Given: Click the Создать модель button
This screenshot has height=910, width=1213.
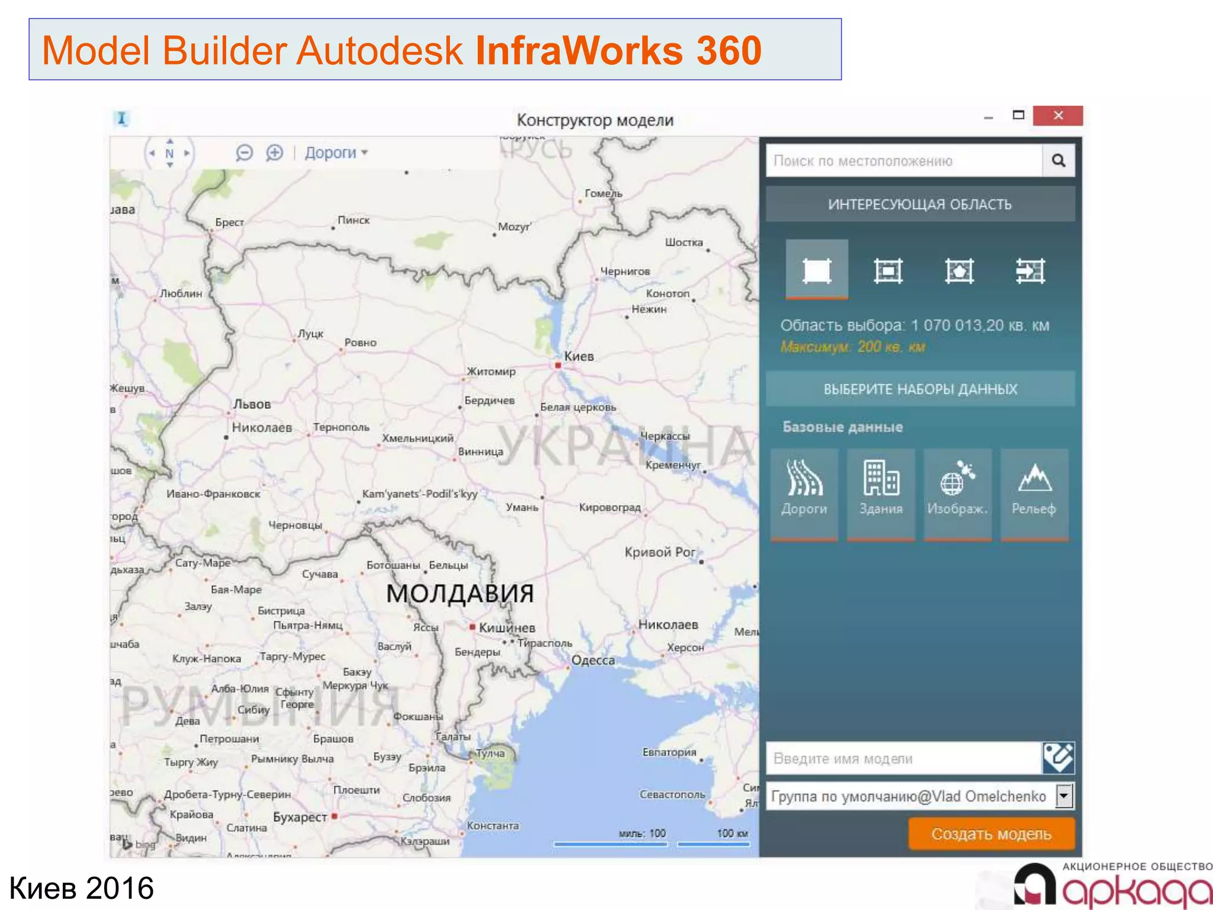Looking at the screenshot, I should point(991,834).
